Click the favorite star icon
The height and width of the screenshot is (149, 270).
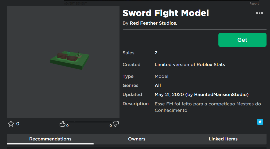[11, 124]
